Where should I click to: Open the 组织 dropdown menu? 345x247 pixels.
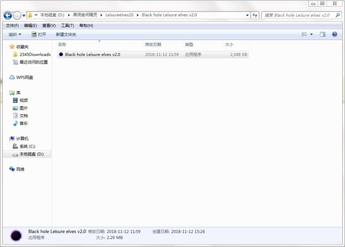(15, 34)
